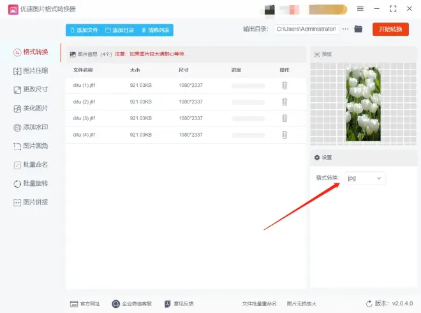
Task: Open 企业微信客服 in the footer
Action: pyautogui.click(x=131, y=304)
